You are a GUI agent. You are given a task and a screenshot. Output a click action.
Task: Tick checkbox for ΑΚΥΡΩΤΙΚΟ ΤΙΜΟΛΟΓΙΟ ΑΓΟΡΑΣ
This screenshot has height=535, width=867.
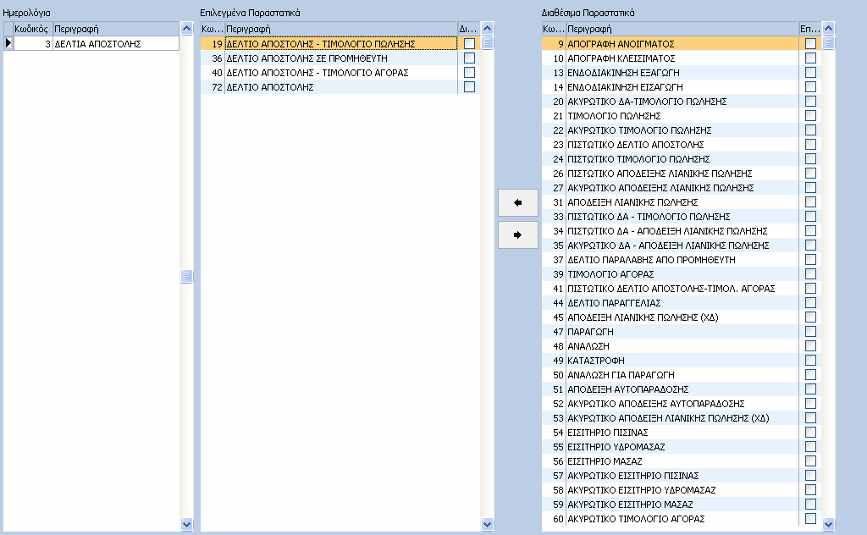[810, 518]
